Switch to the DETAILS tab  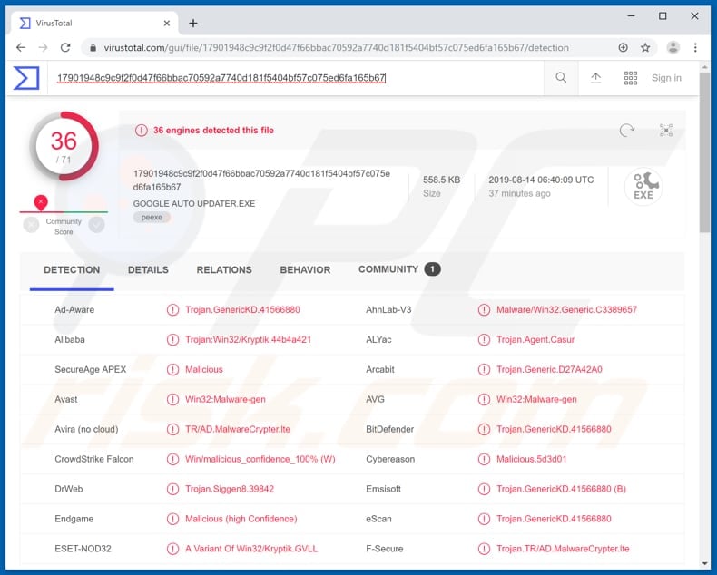[x=148, y=270]
